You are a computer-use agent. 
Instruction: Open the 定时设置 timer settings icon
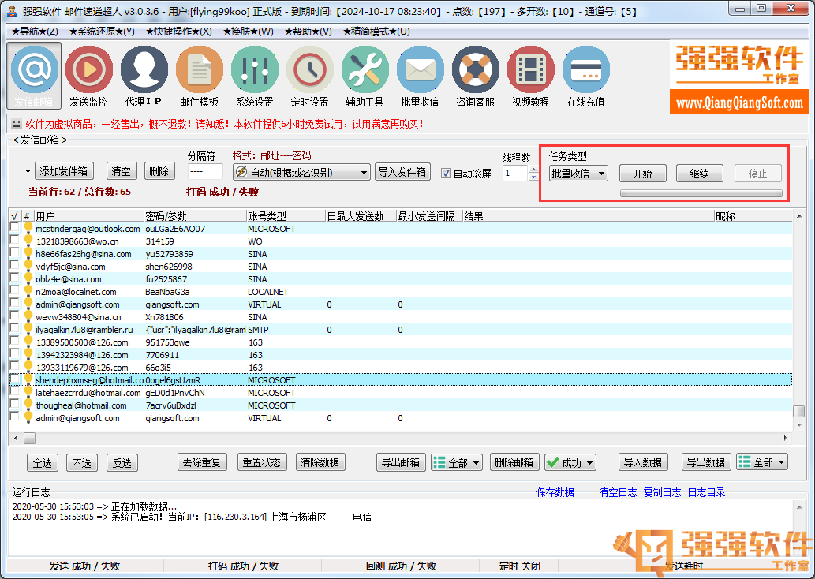point(310,76)
